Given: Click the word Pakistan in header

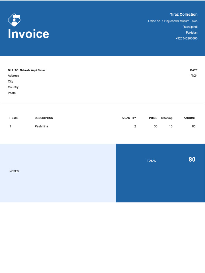Looking at the screenshot, I should click(192, 33).
